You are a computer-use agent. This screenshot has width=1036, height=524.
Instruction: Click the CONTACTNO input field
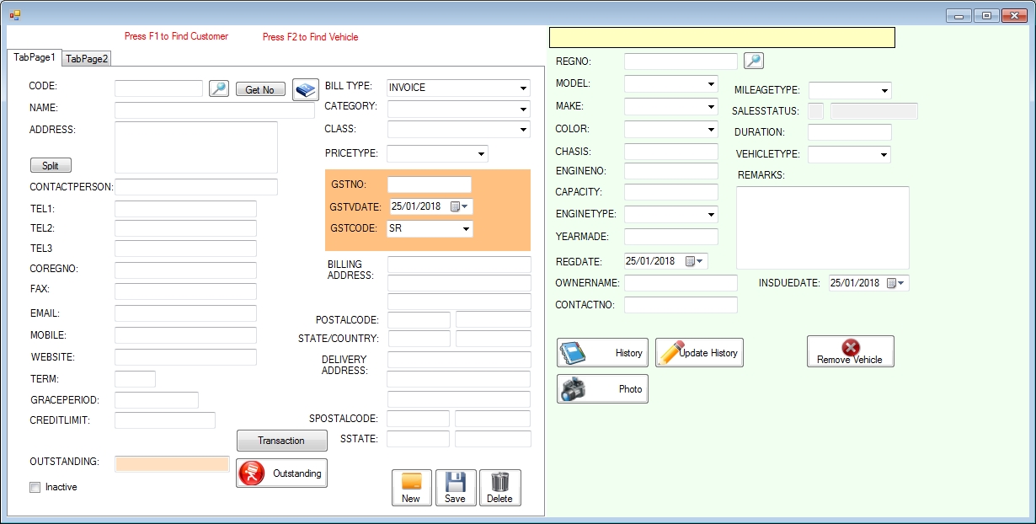pos(681,305)
